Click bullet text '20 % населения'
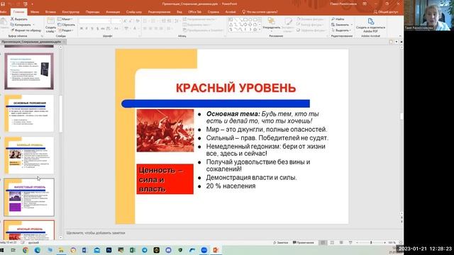 click(231, 186)
